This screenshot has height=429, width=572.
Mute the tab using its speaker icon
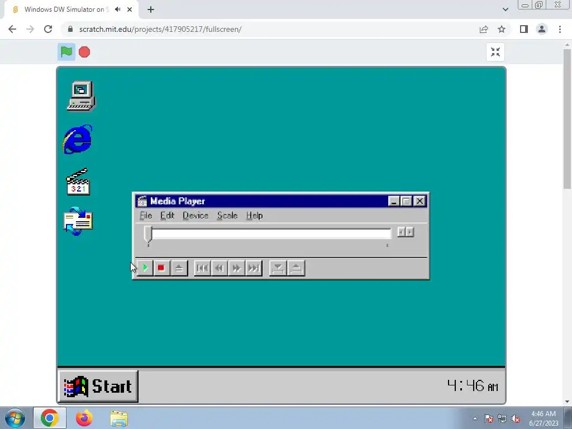[117, 9]
